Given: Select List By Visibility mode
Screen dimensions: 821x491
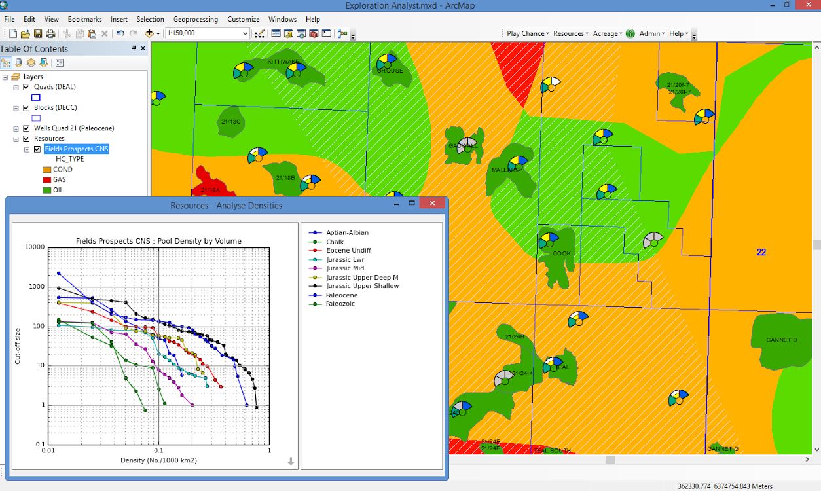Looking at the screenshot, I should 30,62.
